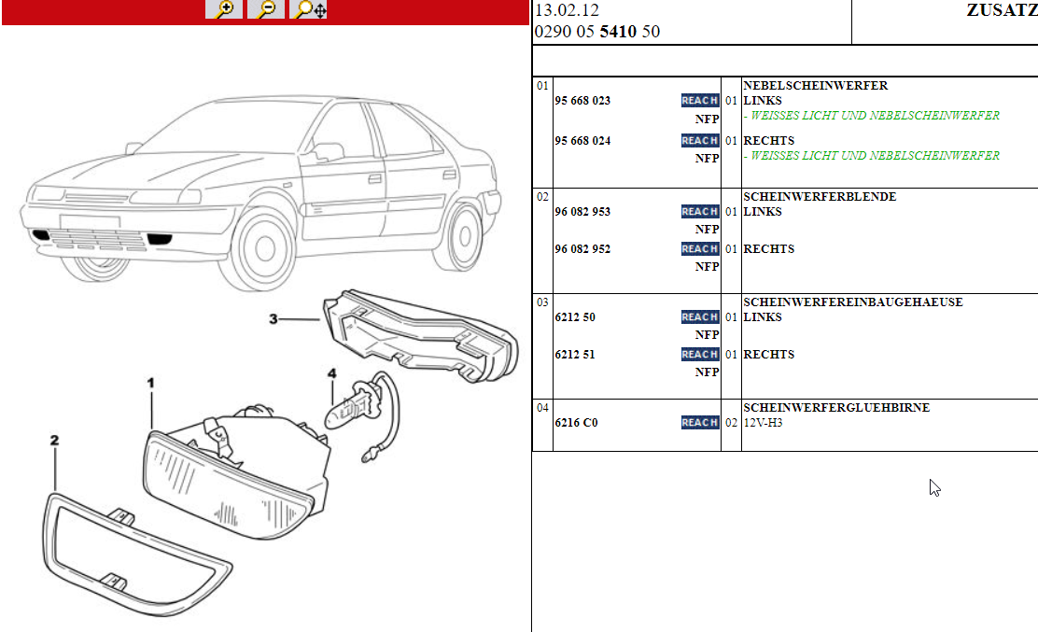Click the SCHEINWERFERBLENDE heading
The image size is (1038, 632).
pos(820,197)
